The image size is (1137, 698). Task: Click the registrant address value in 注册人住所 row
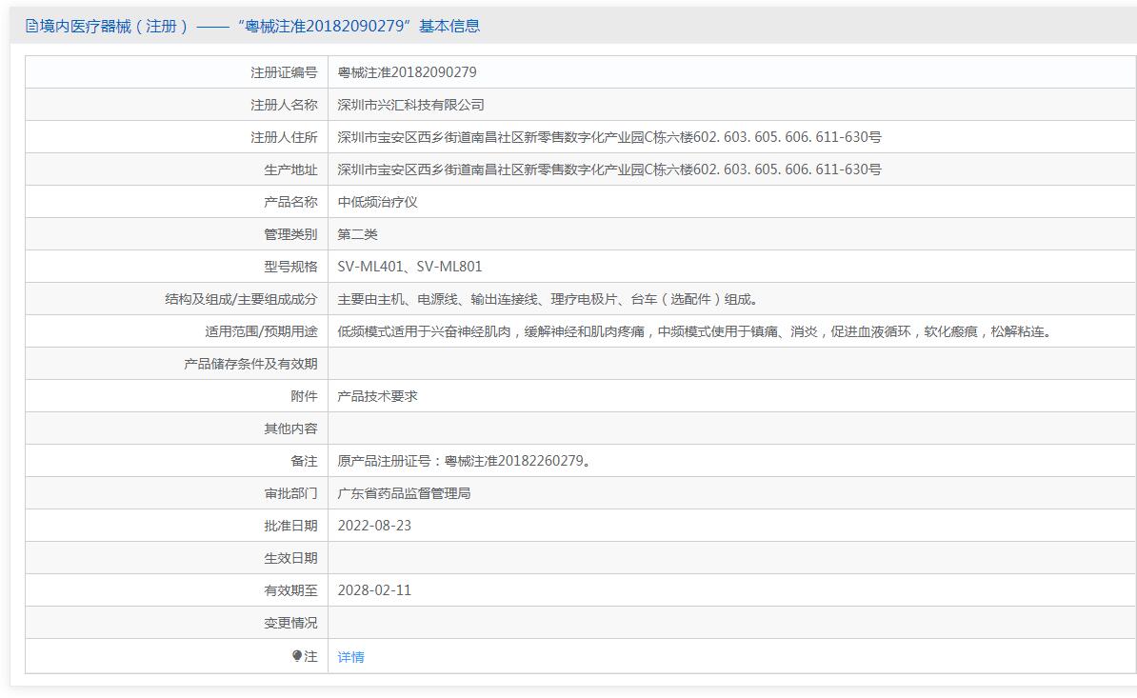coord(609,137)
